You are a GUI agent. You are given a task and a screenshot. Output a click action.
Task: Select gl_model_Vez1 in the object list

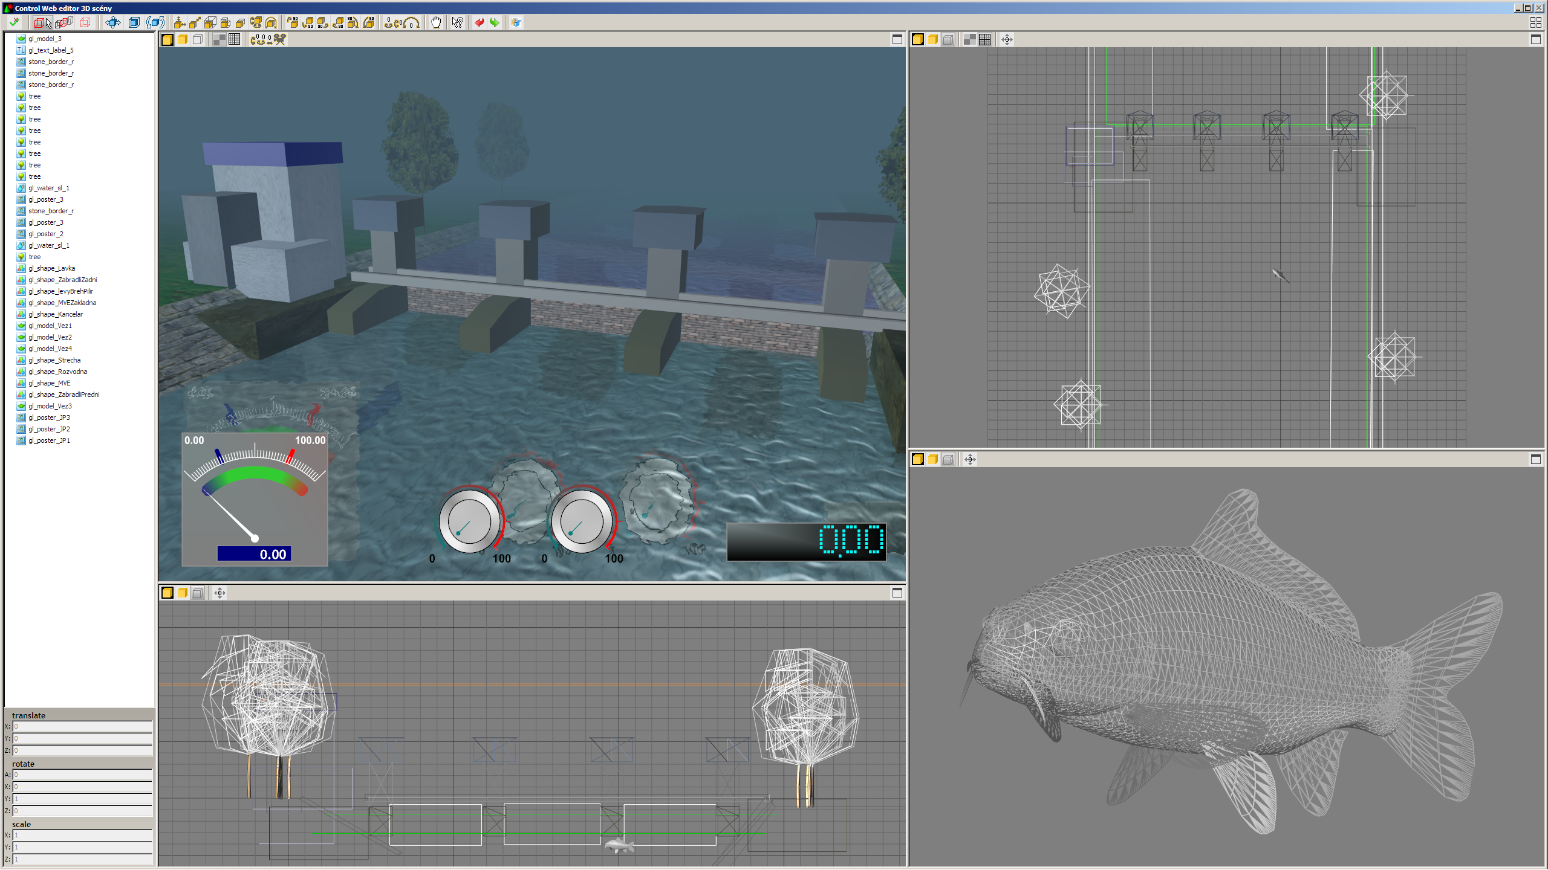(x=50, y=326)
